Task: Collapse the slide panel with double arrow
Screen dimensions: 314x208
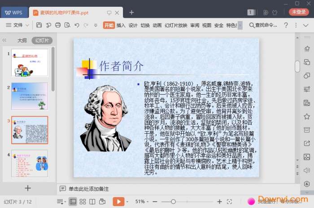Action: (x=4, y=40)
